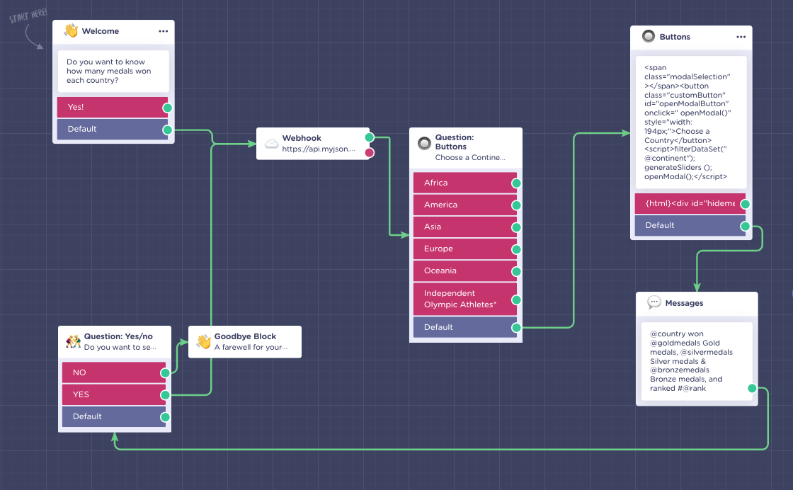Click the waving hand icon on Welcome block
The height and width of the screenshot is (490, 793).
71,31
